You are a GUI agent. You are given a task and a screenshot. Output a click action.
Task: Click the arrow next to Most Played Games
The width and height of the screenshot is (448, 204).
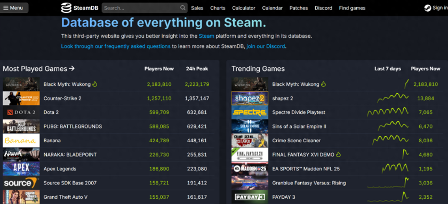(71, 69)
